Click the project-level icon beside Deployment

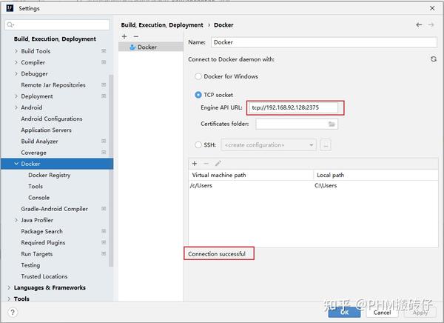(x=104, y=96)
